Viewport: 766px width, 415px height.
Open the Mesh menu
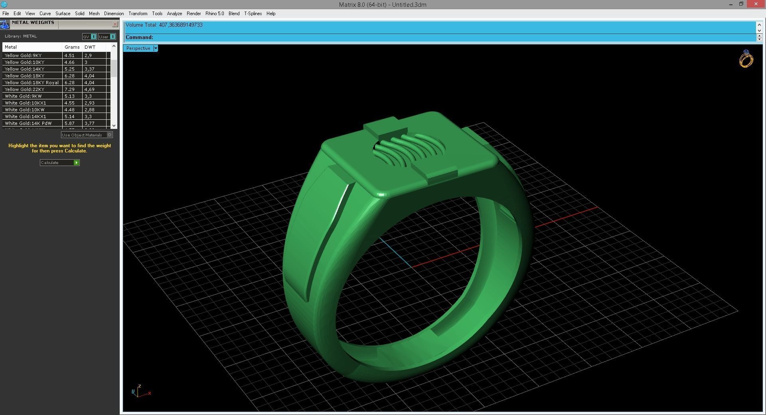pyautogui.click(x=94, y=14)
